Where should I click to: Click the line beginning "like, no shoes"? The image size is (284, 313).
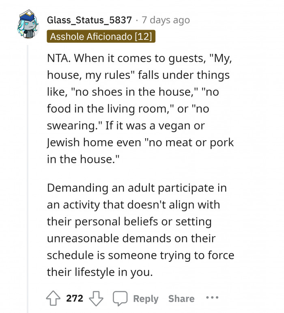133,92
